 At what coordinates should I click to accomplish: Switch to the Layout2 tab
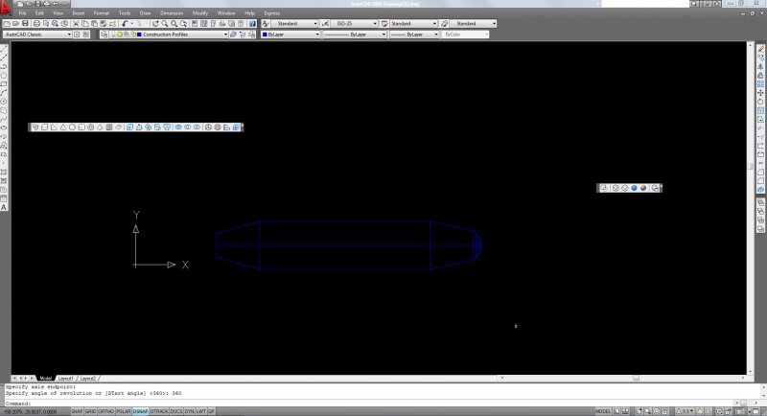[x=88, y=379]
